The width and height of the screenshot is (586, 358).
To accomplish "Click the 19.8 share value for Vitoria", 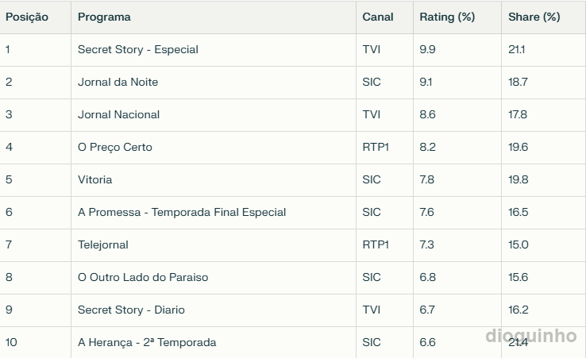I will pyautogui.click(x=519, y=179).
